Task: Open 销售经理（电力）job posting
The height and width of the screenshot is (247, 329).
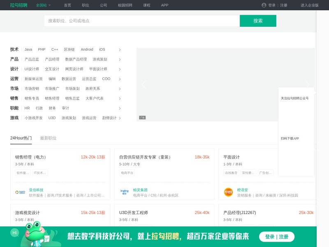Action: pos(30,157)
